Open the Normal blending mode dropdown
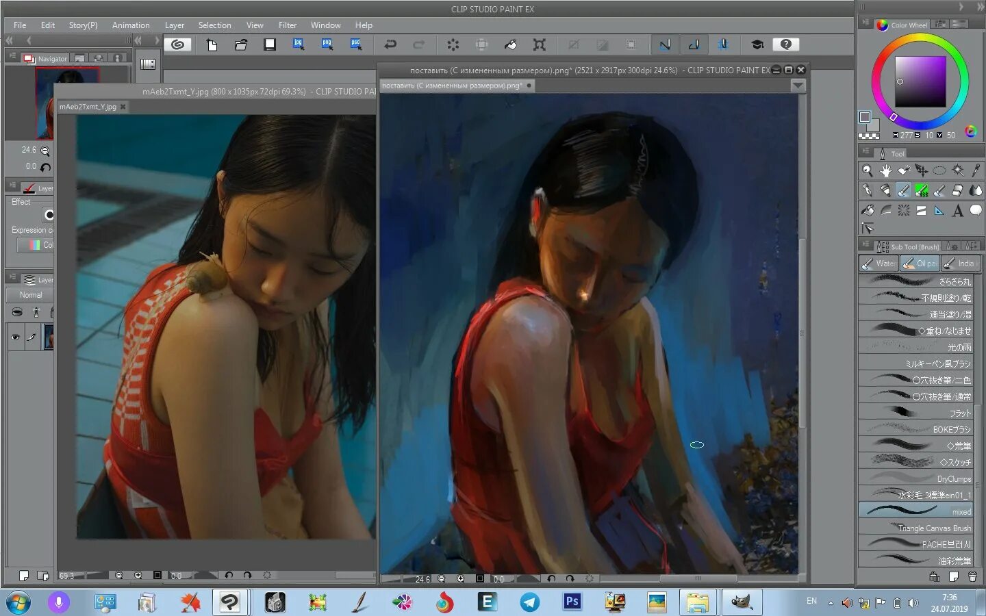The image size is (986, 616). click(30, 295)
